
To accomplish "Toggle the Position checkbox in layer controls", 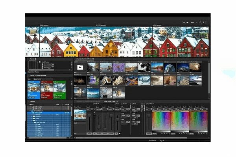I will tap(122, 104).
